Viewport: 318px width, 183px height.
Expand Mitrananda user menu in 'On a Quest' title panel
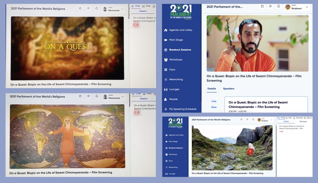(122, 9)
